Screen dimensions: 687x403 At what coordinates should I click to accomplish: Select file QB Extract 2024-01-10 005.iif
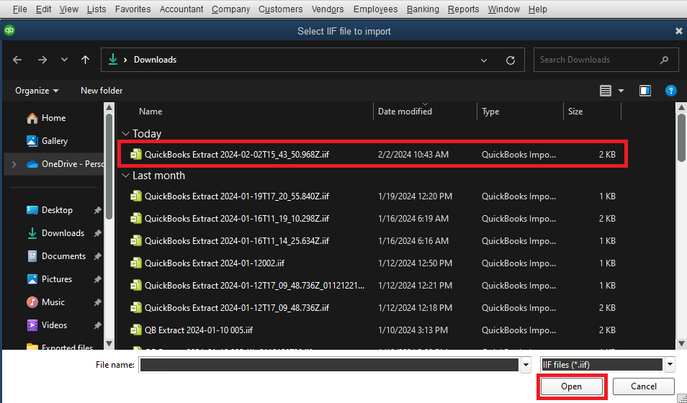point(373,330)
